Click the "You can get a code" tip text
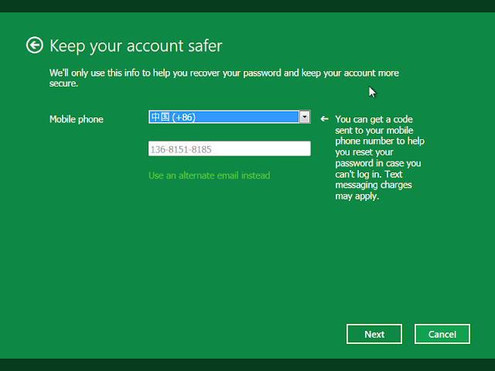The height and width of the screenshot is (371, 495). [374, 119]
